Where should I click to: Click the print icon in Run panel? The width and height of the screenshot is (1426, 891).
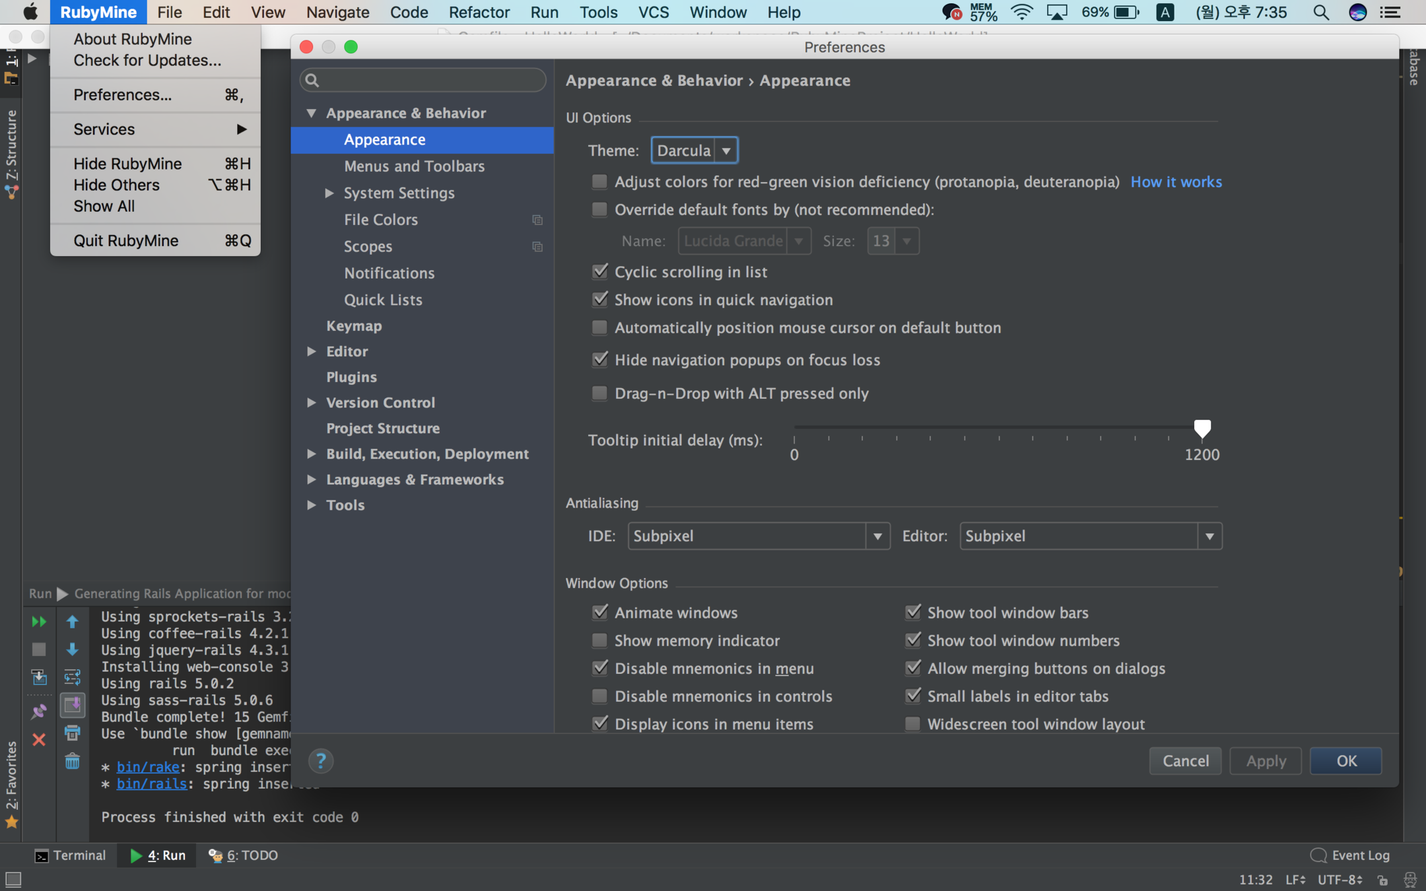click(72, 733)
